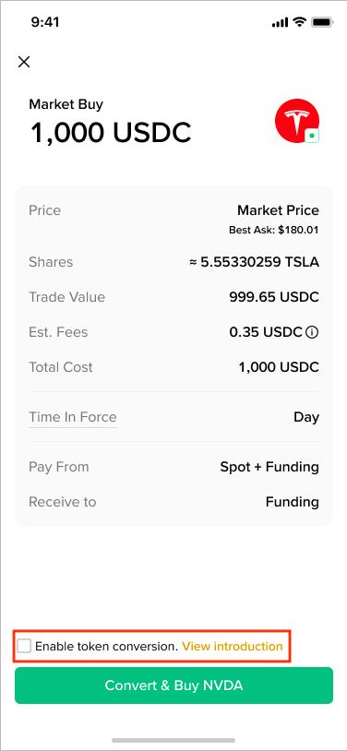347x751 pixels.
Task: Tap the green status dot on Tesla logo
Action: (312, 136)
